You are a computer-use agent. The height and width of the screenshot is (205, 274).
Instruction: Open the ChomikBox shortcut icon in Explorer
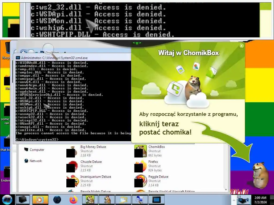click(140, 151)
